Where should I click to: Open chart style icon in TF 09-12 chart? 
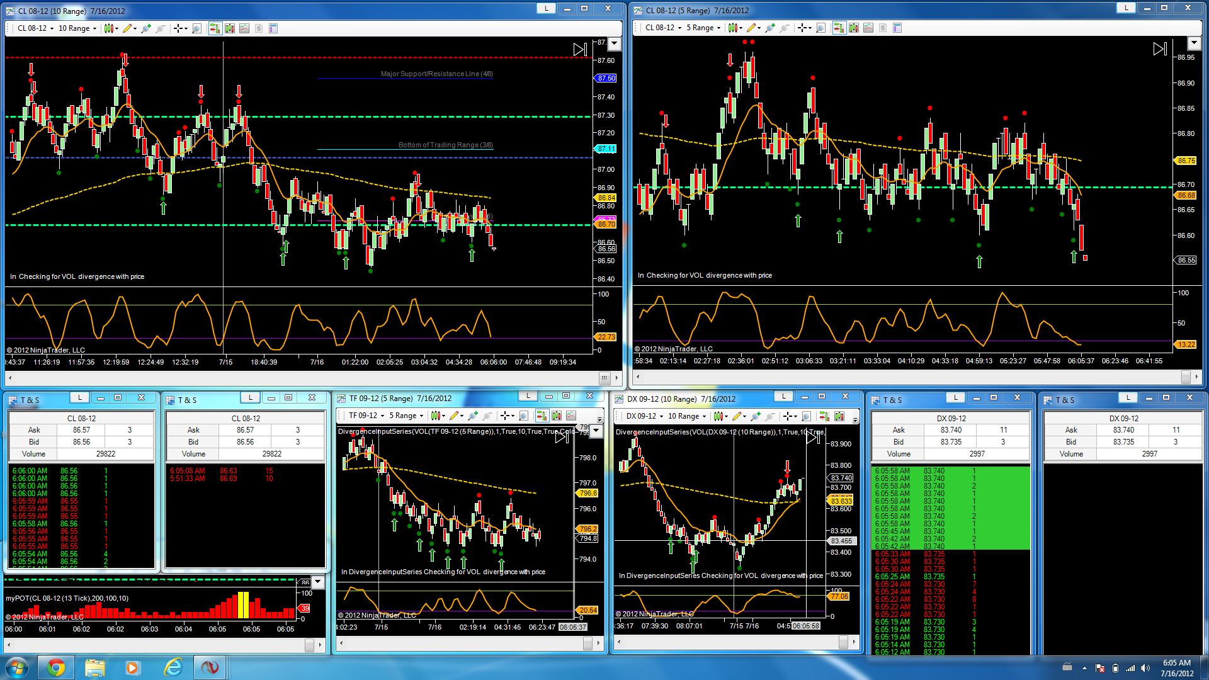pos(436,416)
